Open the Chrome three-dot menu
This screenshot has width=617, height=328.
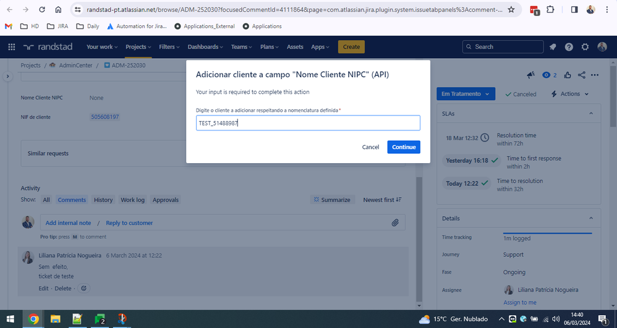(606, 9)
